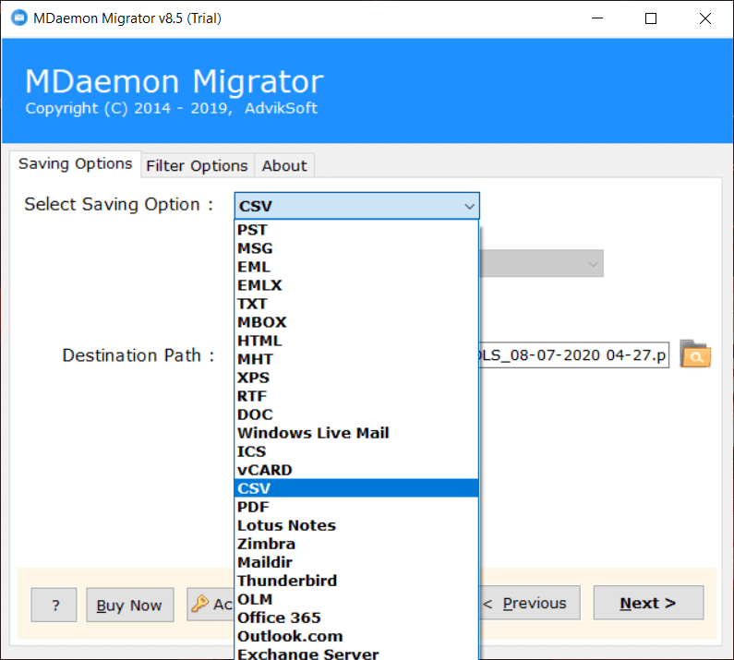Select DOC as output format

tap(356, 414)
